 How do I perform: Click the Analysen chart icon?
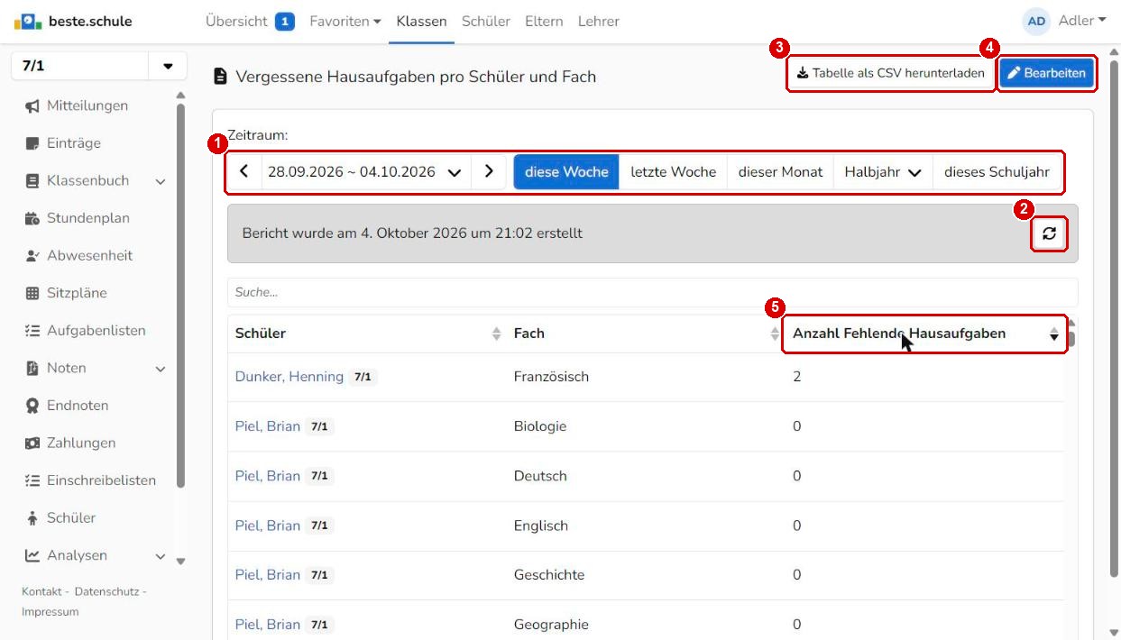coord(32,555)
